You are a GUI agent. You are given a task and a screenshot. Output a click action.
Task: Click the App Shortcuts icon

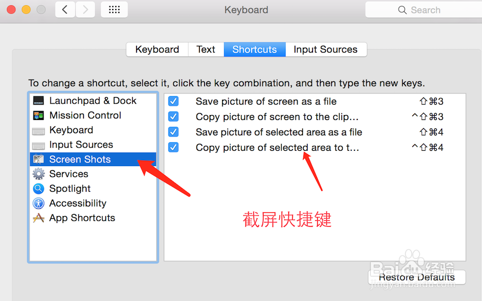[x=38, y=218]
